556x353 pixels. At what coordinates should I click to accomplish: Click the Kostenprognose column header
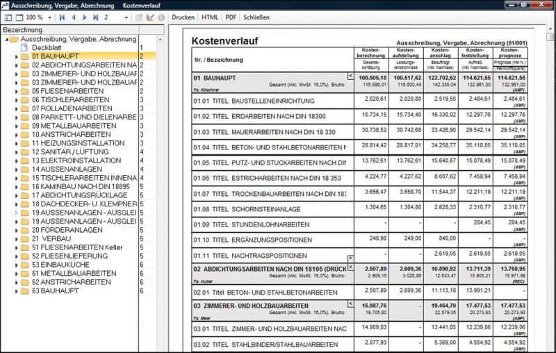[x=510, y=53]
